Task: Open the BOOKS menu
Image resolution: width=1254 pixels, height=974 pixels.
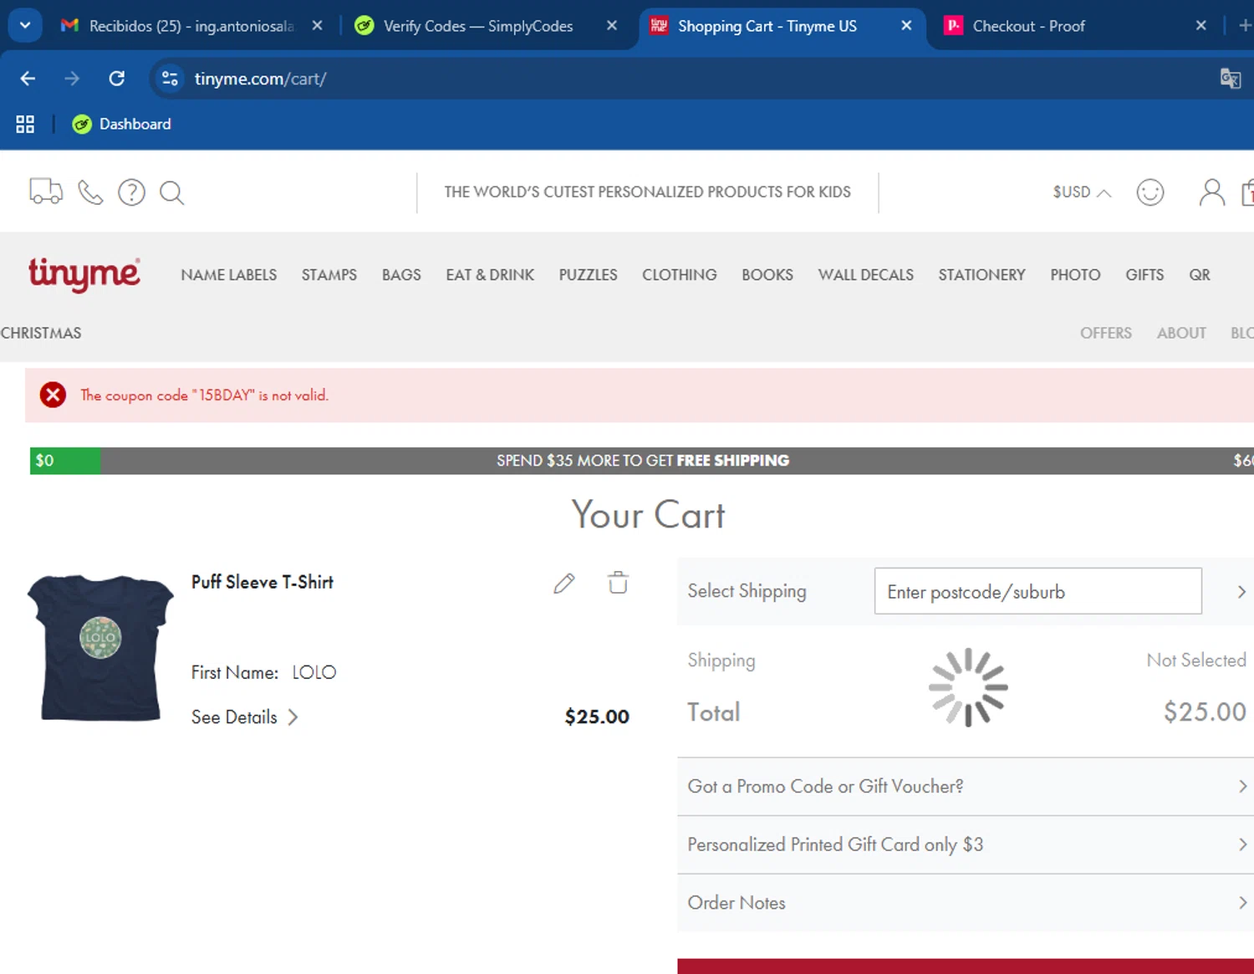Action: click(767, 275)
